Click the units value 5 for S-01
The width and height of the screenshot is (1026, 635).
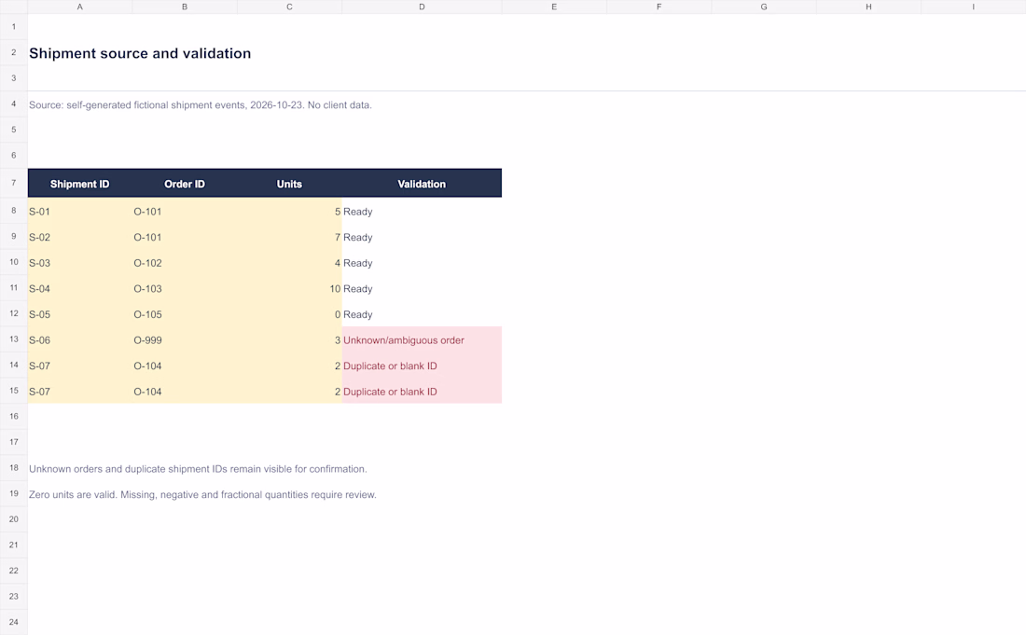coord(289,212)
